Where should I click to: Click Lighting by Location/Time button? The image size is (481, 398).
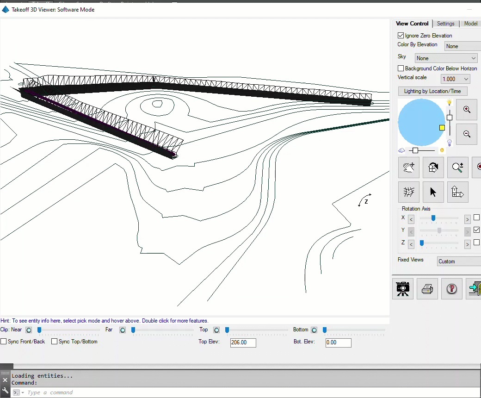click(432, 91)
